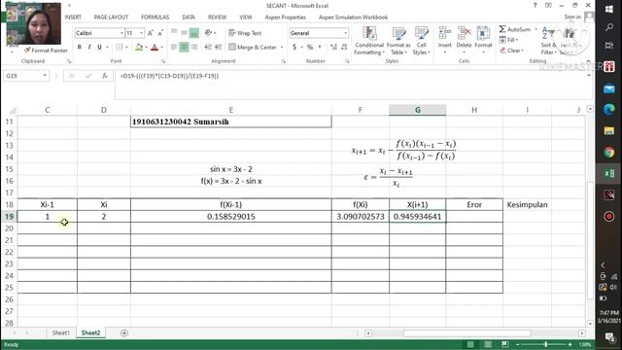Open Aspen Properties tab
This screenshot has height=350, width=622.
pyautogui.click(x=285, y=17)
